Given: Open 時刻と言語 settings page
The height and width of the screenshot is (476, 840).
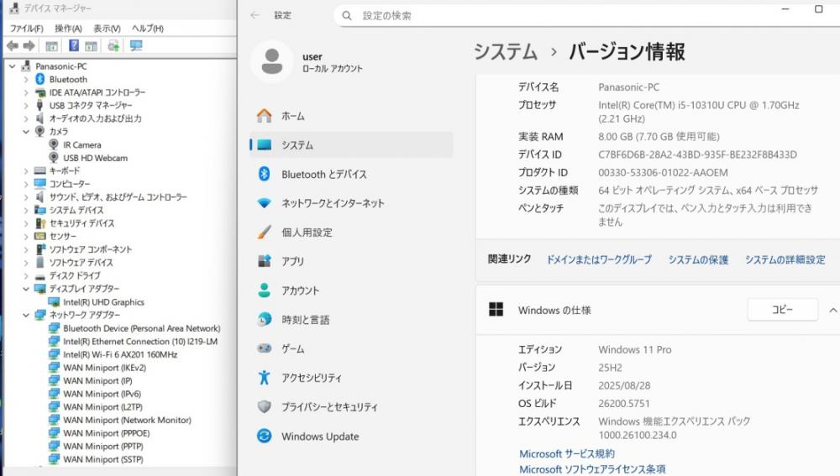Looking at the screenshot, I should point(351,320).
